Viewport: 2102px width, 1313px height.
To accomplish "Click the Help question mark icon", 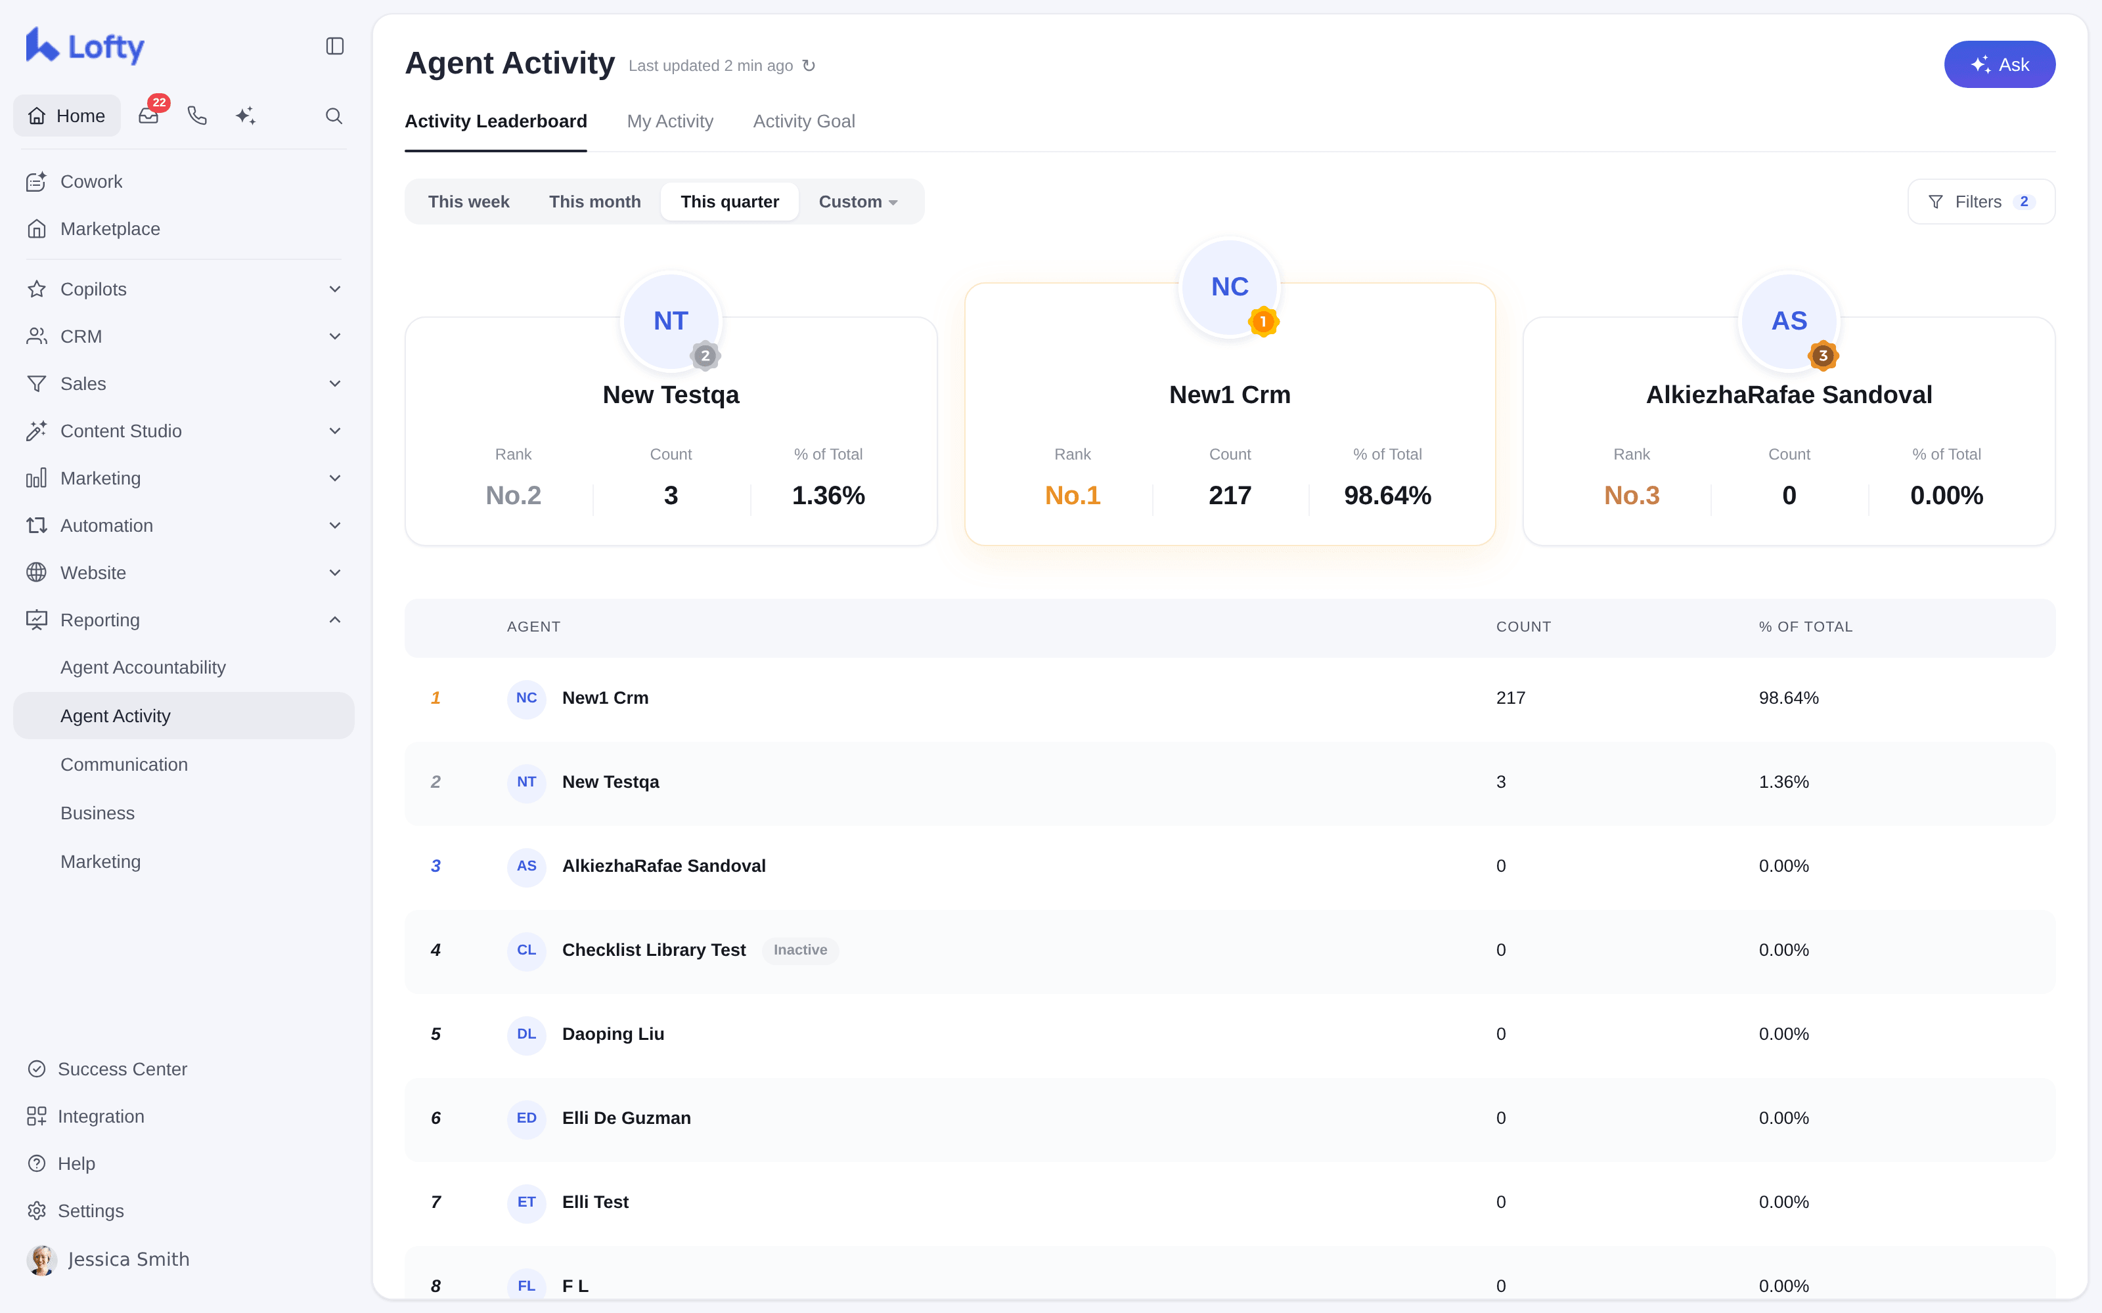I will (37, 1163).
